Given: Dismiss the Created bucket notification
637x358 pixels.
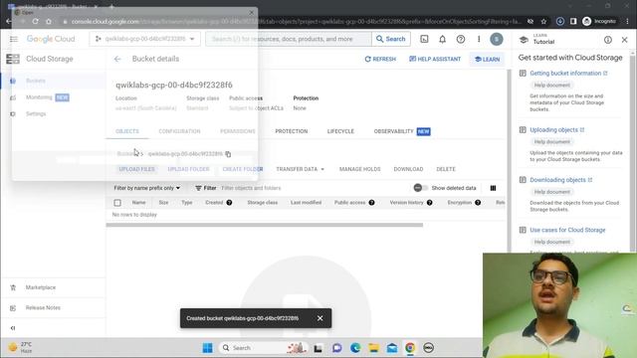Looking at the screenshot, I should [x=320, y=318].
